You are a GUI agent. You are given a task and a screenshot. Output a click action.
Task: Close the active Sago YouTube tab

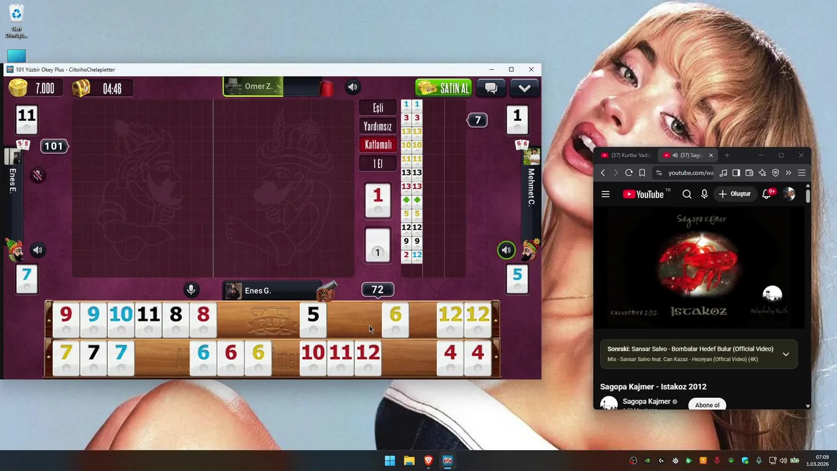711,155
